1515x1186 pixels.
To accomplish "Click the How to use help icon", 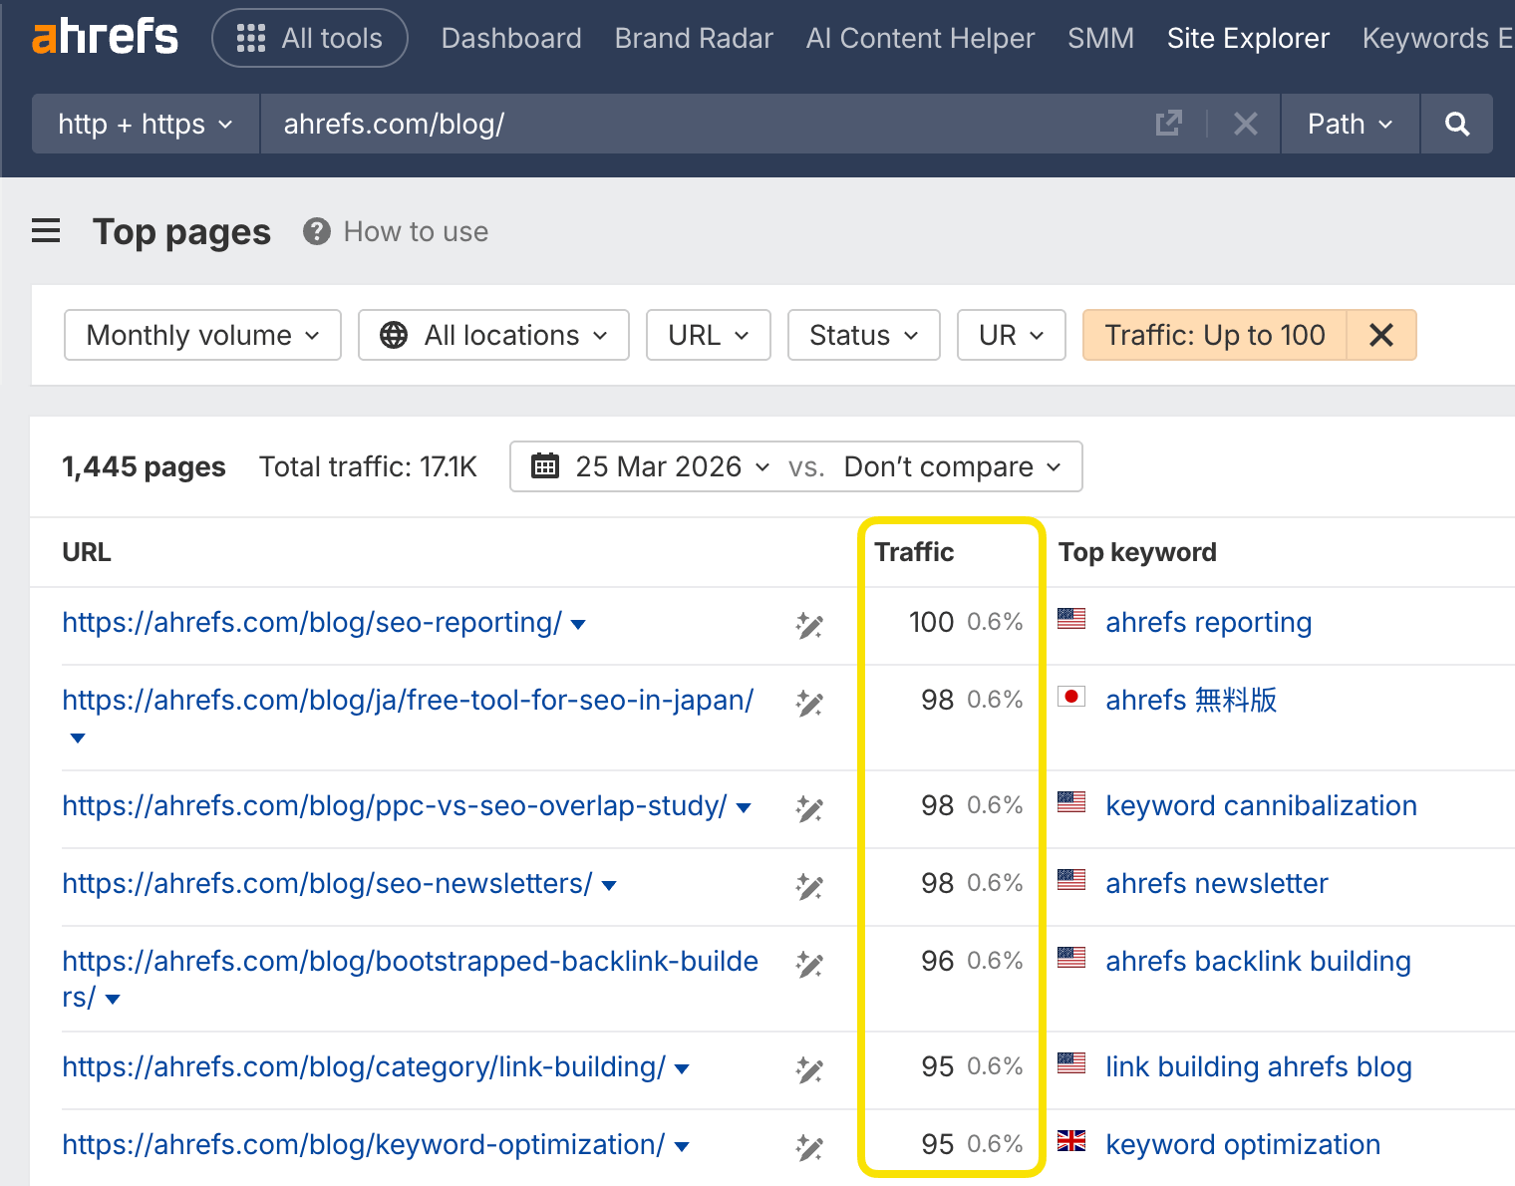I will [x=316, y=231].
